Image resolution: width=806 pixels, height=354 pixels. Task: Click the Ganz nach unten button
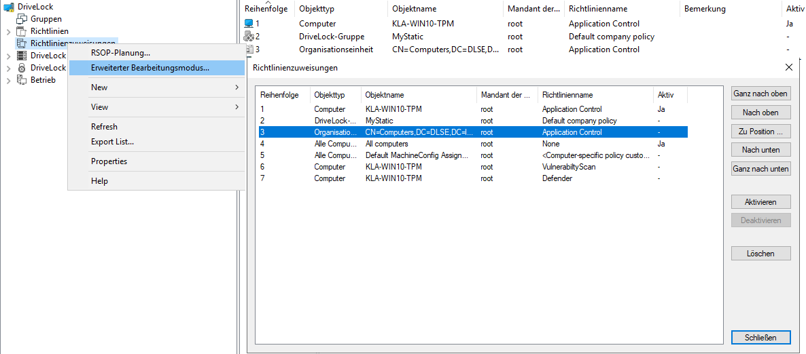(760, 169)
